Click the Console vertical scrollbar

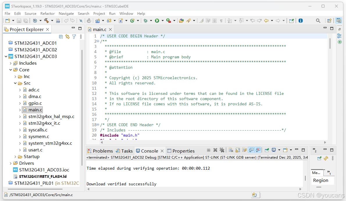coord(305,178)
